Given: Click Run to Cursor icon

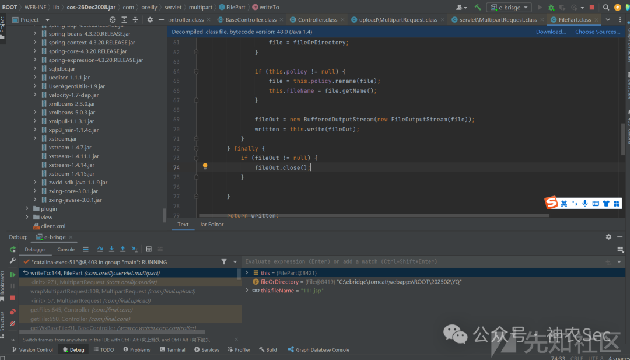Looking at the screenshot, I should pyautogui.click(x=135, y=250).
